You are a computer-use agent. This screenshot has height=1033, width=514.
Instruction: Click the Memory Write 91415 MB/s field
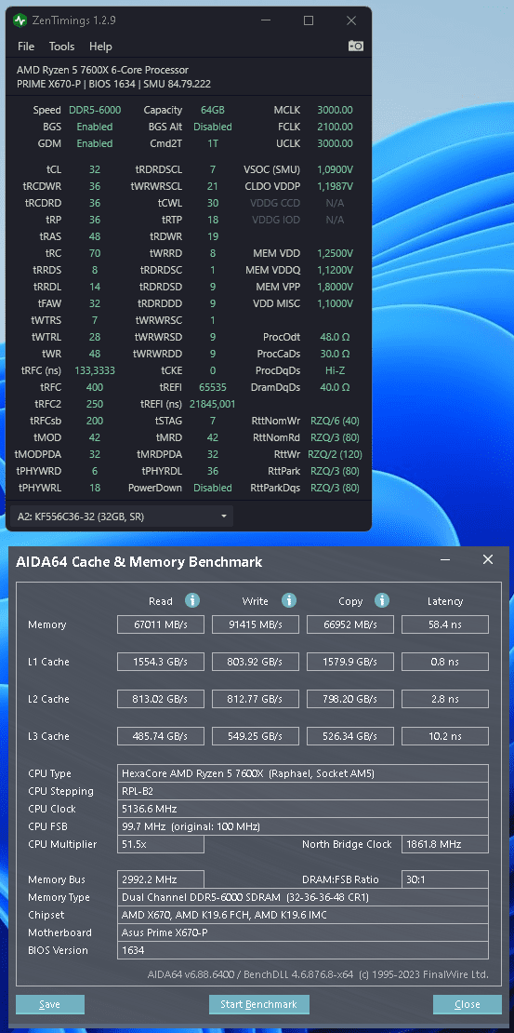click(256, 624)
